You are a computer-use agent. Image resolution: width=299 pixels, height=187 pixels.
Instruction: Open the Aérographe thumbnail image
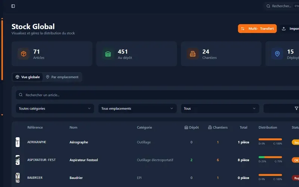click(18, 142)
